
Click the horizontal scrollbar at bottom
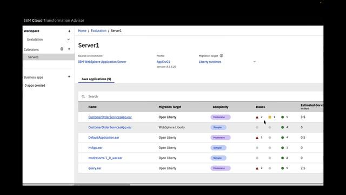102,185
